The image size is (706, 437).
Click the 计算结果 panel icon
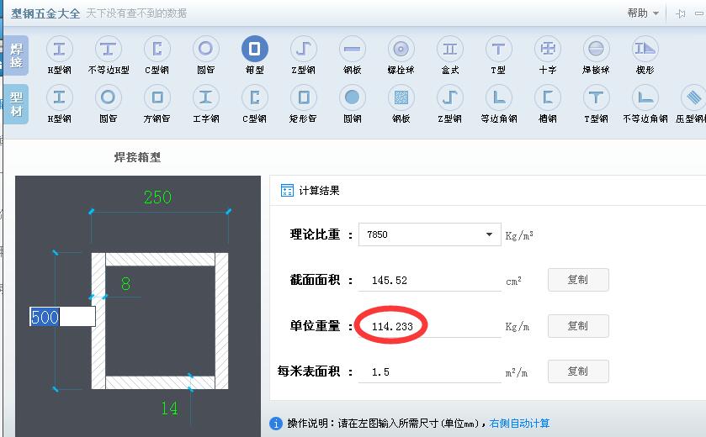point(287,190)
